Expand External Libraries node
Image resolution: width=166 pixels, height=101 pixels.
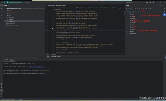(x=5, y=23)
